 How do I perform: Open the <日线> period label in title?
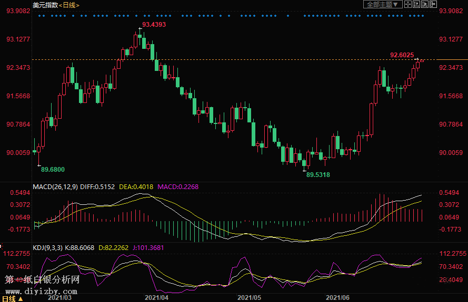[x=68, y=5]
